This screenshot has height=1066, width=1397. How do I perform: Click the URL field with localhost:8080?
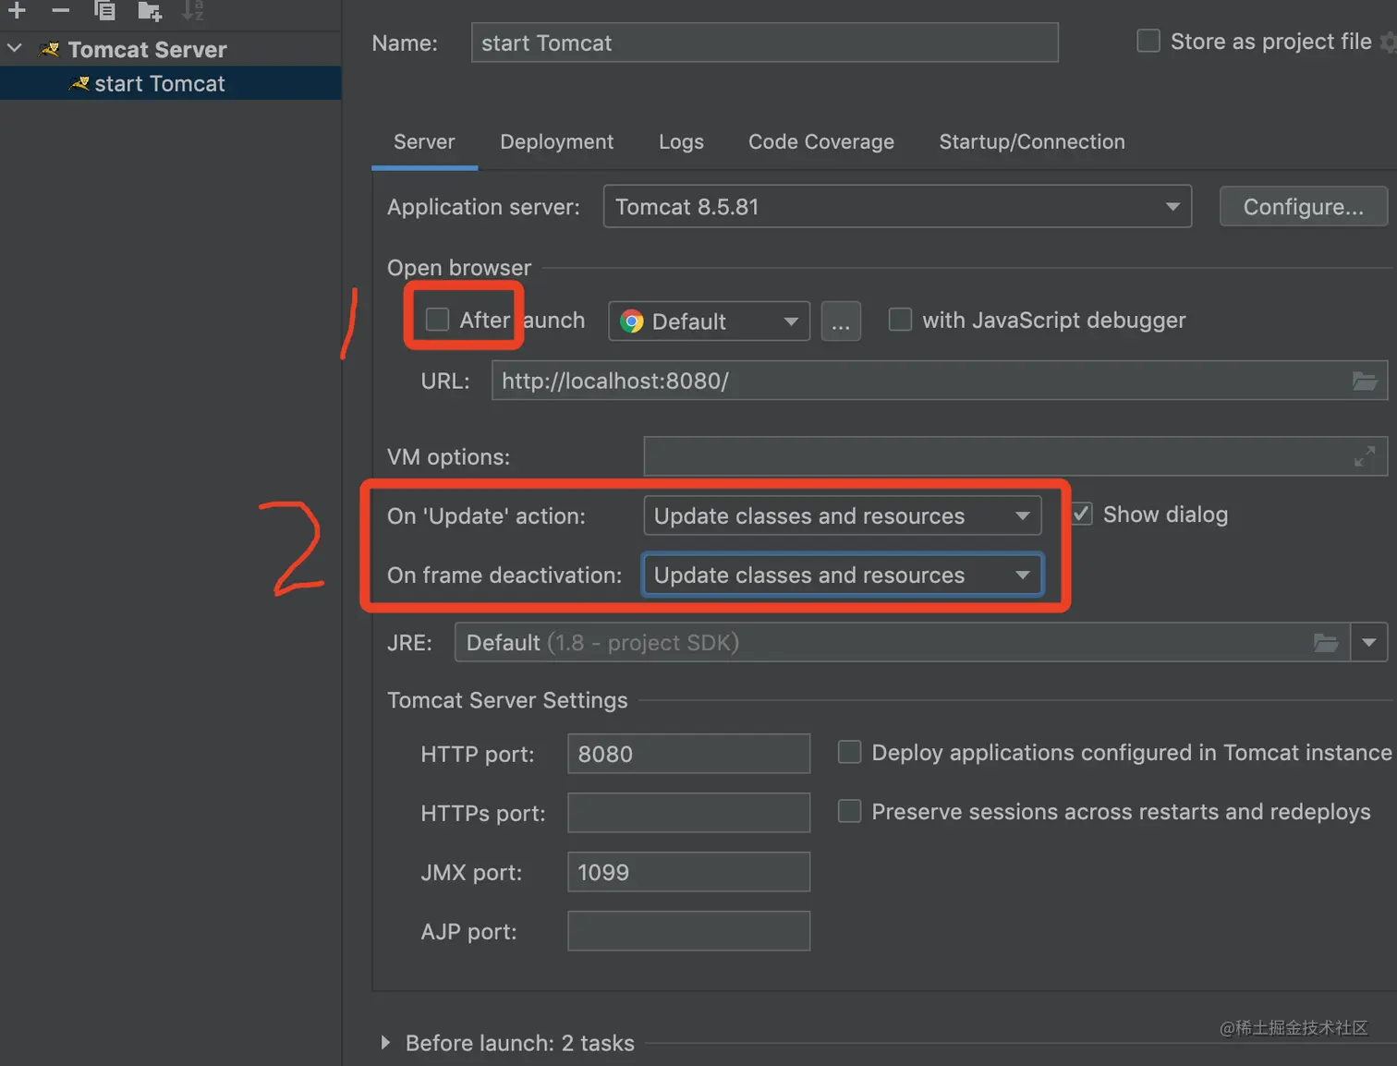pyautogui.click(x=939, y=381)
